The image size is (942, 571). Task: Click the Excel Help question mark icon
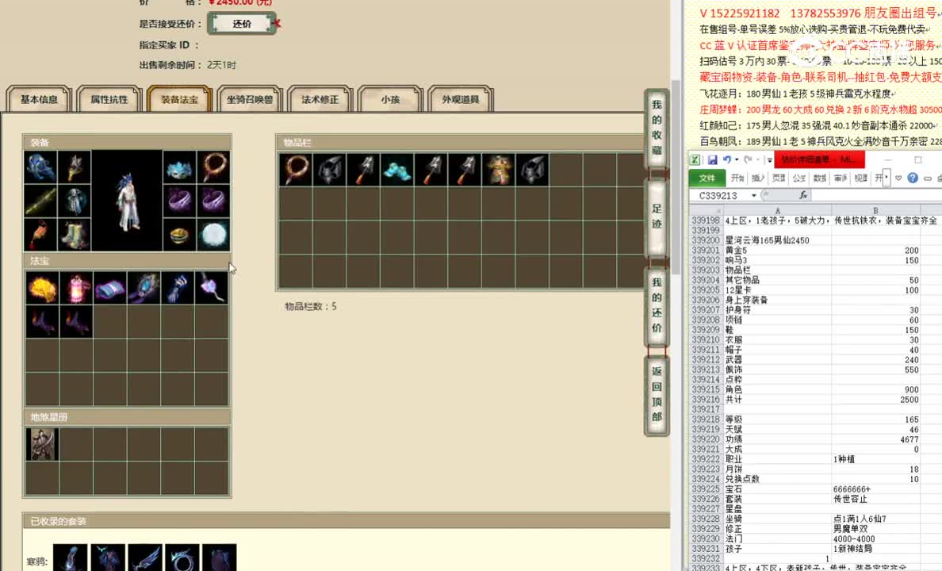click(913, 178)
